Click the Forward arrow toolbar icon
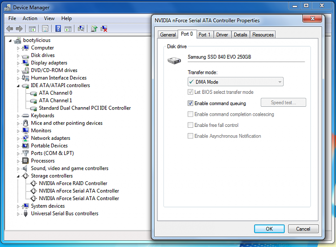The height and width of the screenshot is (247, 336). tap(19, 29)
